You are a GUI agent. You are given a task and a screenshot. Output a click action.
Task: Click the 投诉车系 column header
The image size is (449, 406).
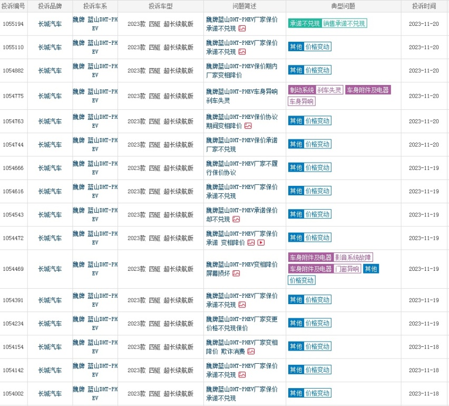coord(95,6)
